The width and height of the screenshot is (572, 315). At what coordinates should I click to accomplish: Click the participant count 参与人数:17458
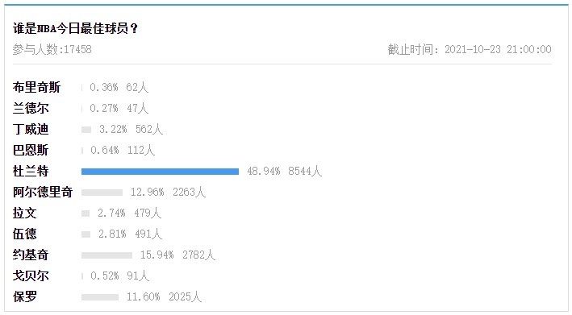[x=52, y=49]
